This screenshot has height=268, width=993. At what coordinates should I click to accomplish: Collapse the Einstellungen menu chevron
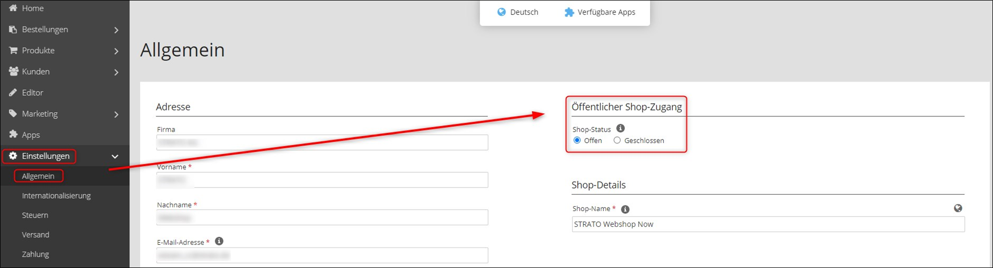tap(115, 156)
